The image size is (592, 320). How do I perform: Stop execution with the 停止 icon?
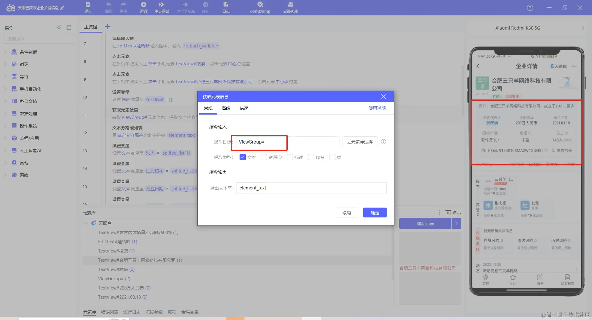pos(206,7)
